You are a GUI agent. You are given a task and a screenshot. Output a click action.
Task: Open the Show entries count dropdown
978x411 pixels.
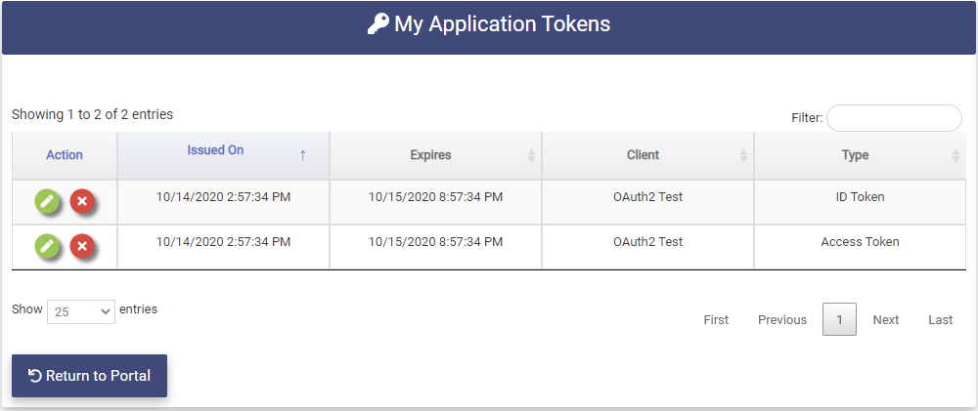pyautogui.click(x=81, y=311)
